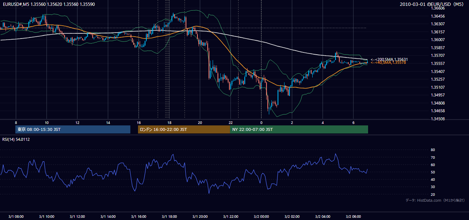
Task: Click the RSI 70 level label
Action: click(433, 157)
